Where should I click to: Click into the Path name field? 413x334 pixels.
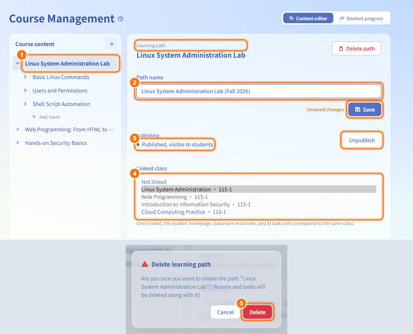pos(258,91)
